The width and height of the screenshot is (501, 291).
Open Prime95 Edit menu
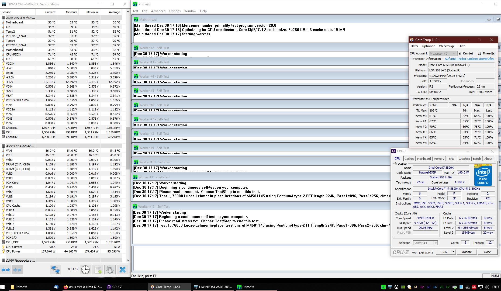[x=145, y=11]
